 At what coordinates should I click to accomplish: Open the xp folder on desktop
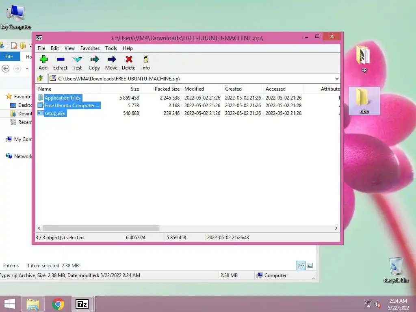pyautogui.click(x=364, y=58)
